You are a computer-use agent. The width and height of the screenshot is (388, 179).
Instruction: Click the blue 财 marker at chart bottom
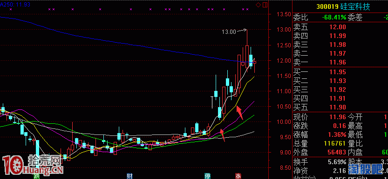tap(129, 176)
